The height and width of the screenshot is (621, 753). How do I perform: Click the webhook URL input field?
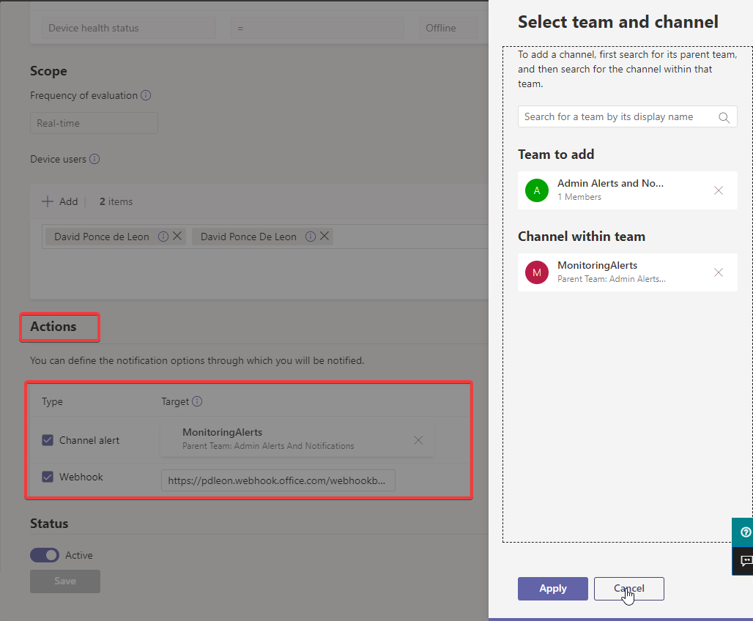click(278, 480)
